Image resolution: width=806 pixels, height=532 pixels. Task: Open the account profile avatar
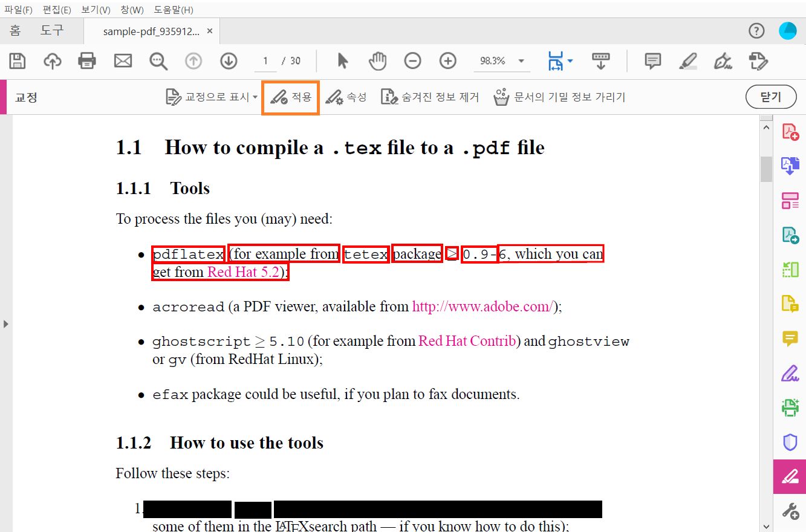788,31
